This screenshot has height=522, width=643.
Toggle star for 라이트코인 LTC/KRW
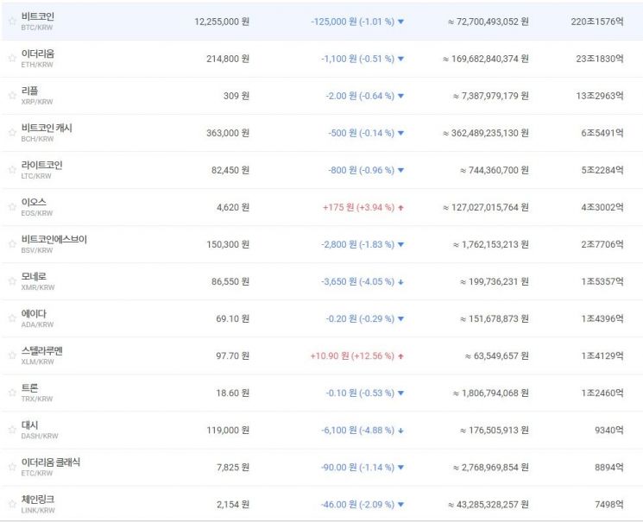(12, 169)
